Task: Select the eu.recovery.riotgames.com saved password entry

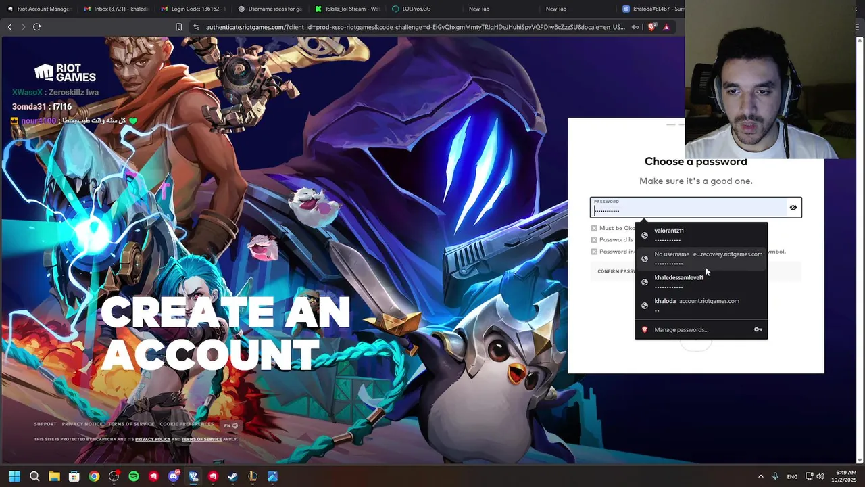Action: (701, 258)
